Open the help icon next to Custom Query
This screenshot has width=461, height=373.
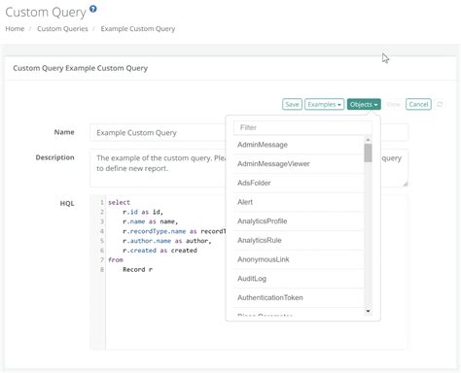coord(93,9)
